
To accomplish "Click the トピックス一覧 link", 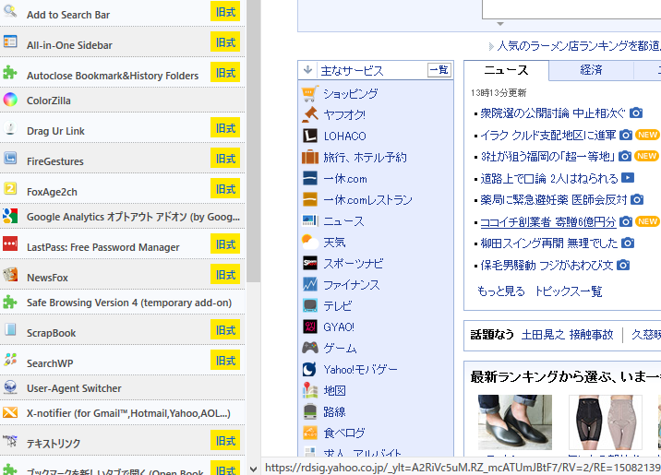I will pyautogui.click(x=569, y=291).
